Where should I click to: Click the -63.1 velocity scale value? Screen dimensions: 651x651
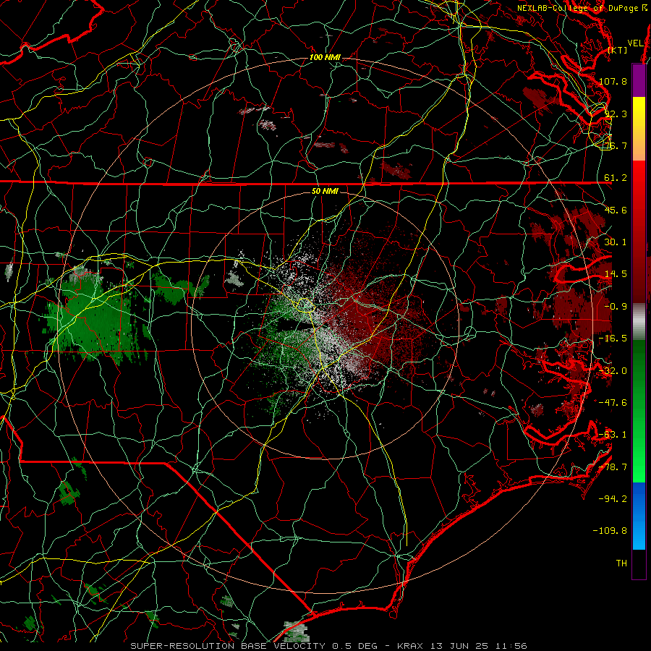pos(613,435)
